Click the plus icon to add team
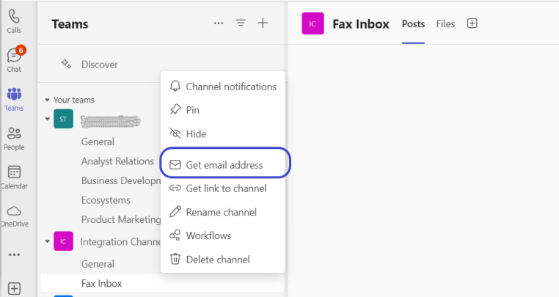The image size is (559, 297). pyautogui.click(x=263, y=23)
